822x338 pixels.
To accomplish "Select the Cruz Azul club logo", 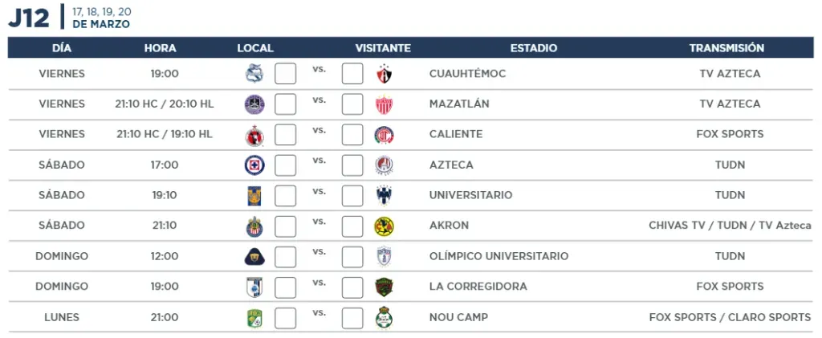I will pos(254,165).
